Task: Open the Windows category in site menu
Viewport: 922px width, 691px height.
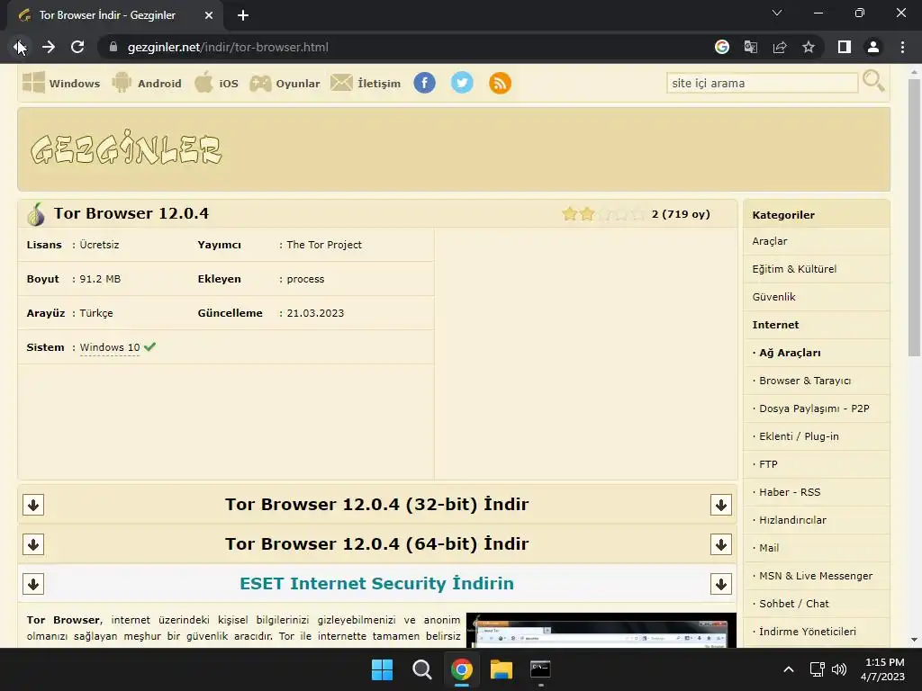Action: pos(61,83)
